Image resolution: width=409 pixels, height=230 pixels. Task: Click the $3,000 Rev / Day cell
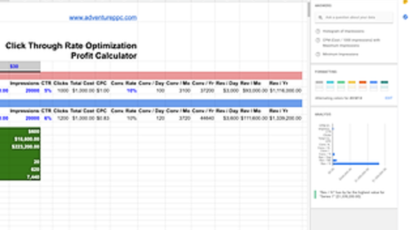pos(231,91)
